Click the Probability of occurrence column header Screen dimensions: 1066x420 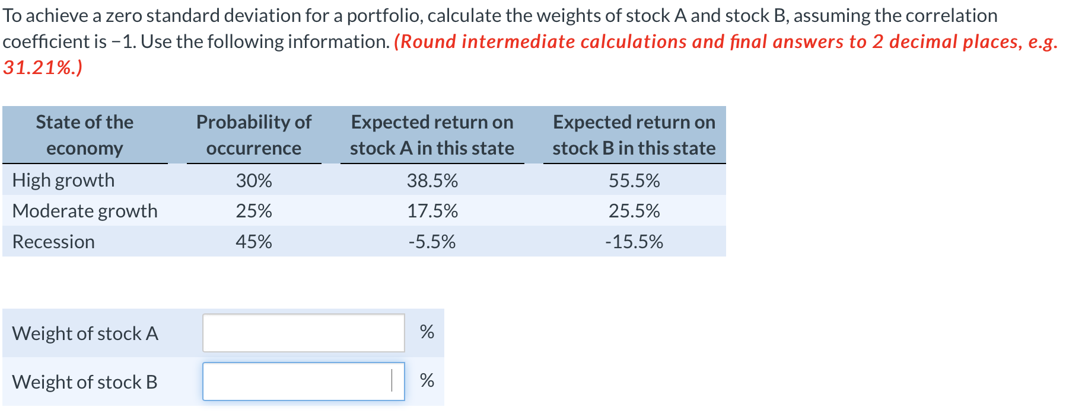click(253, 135)
